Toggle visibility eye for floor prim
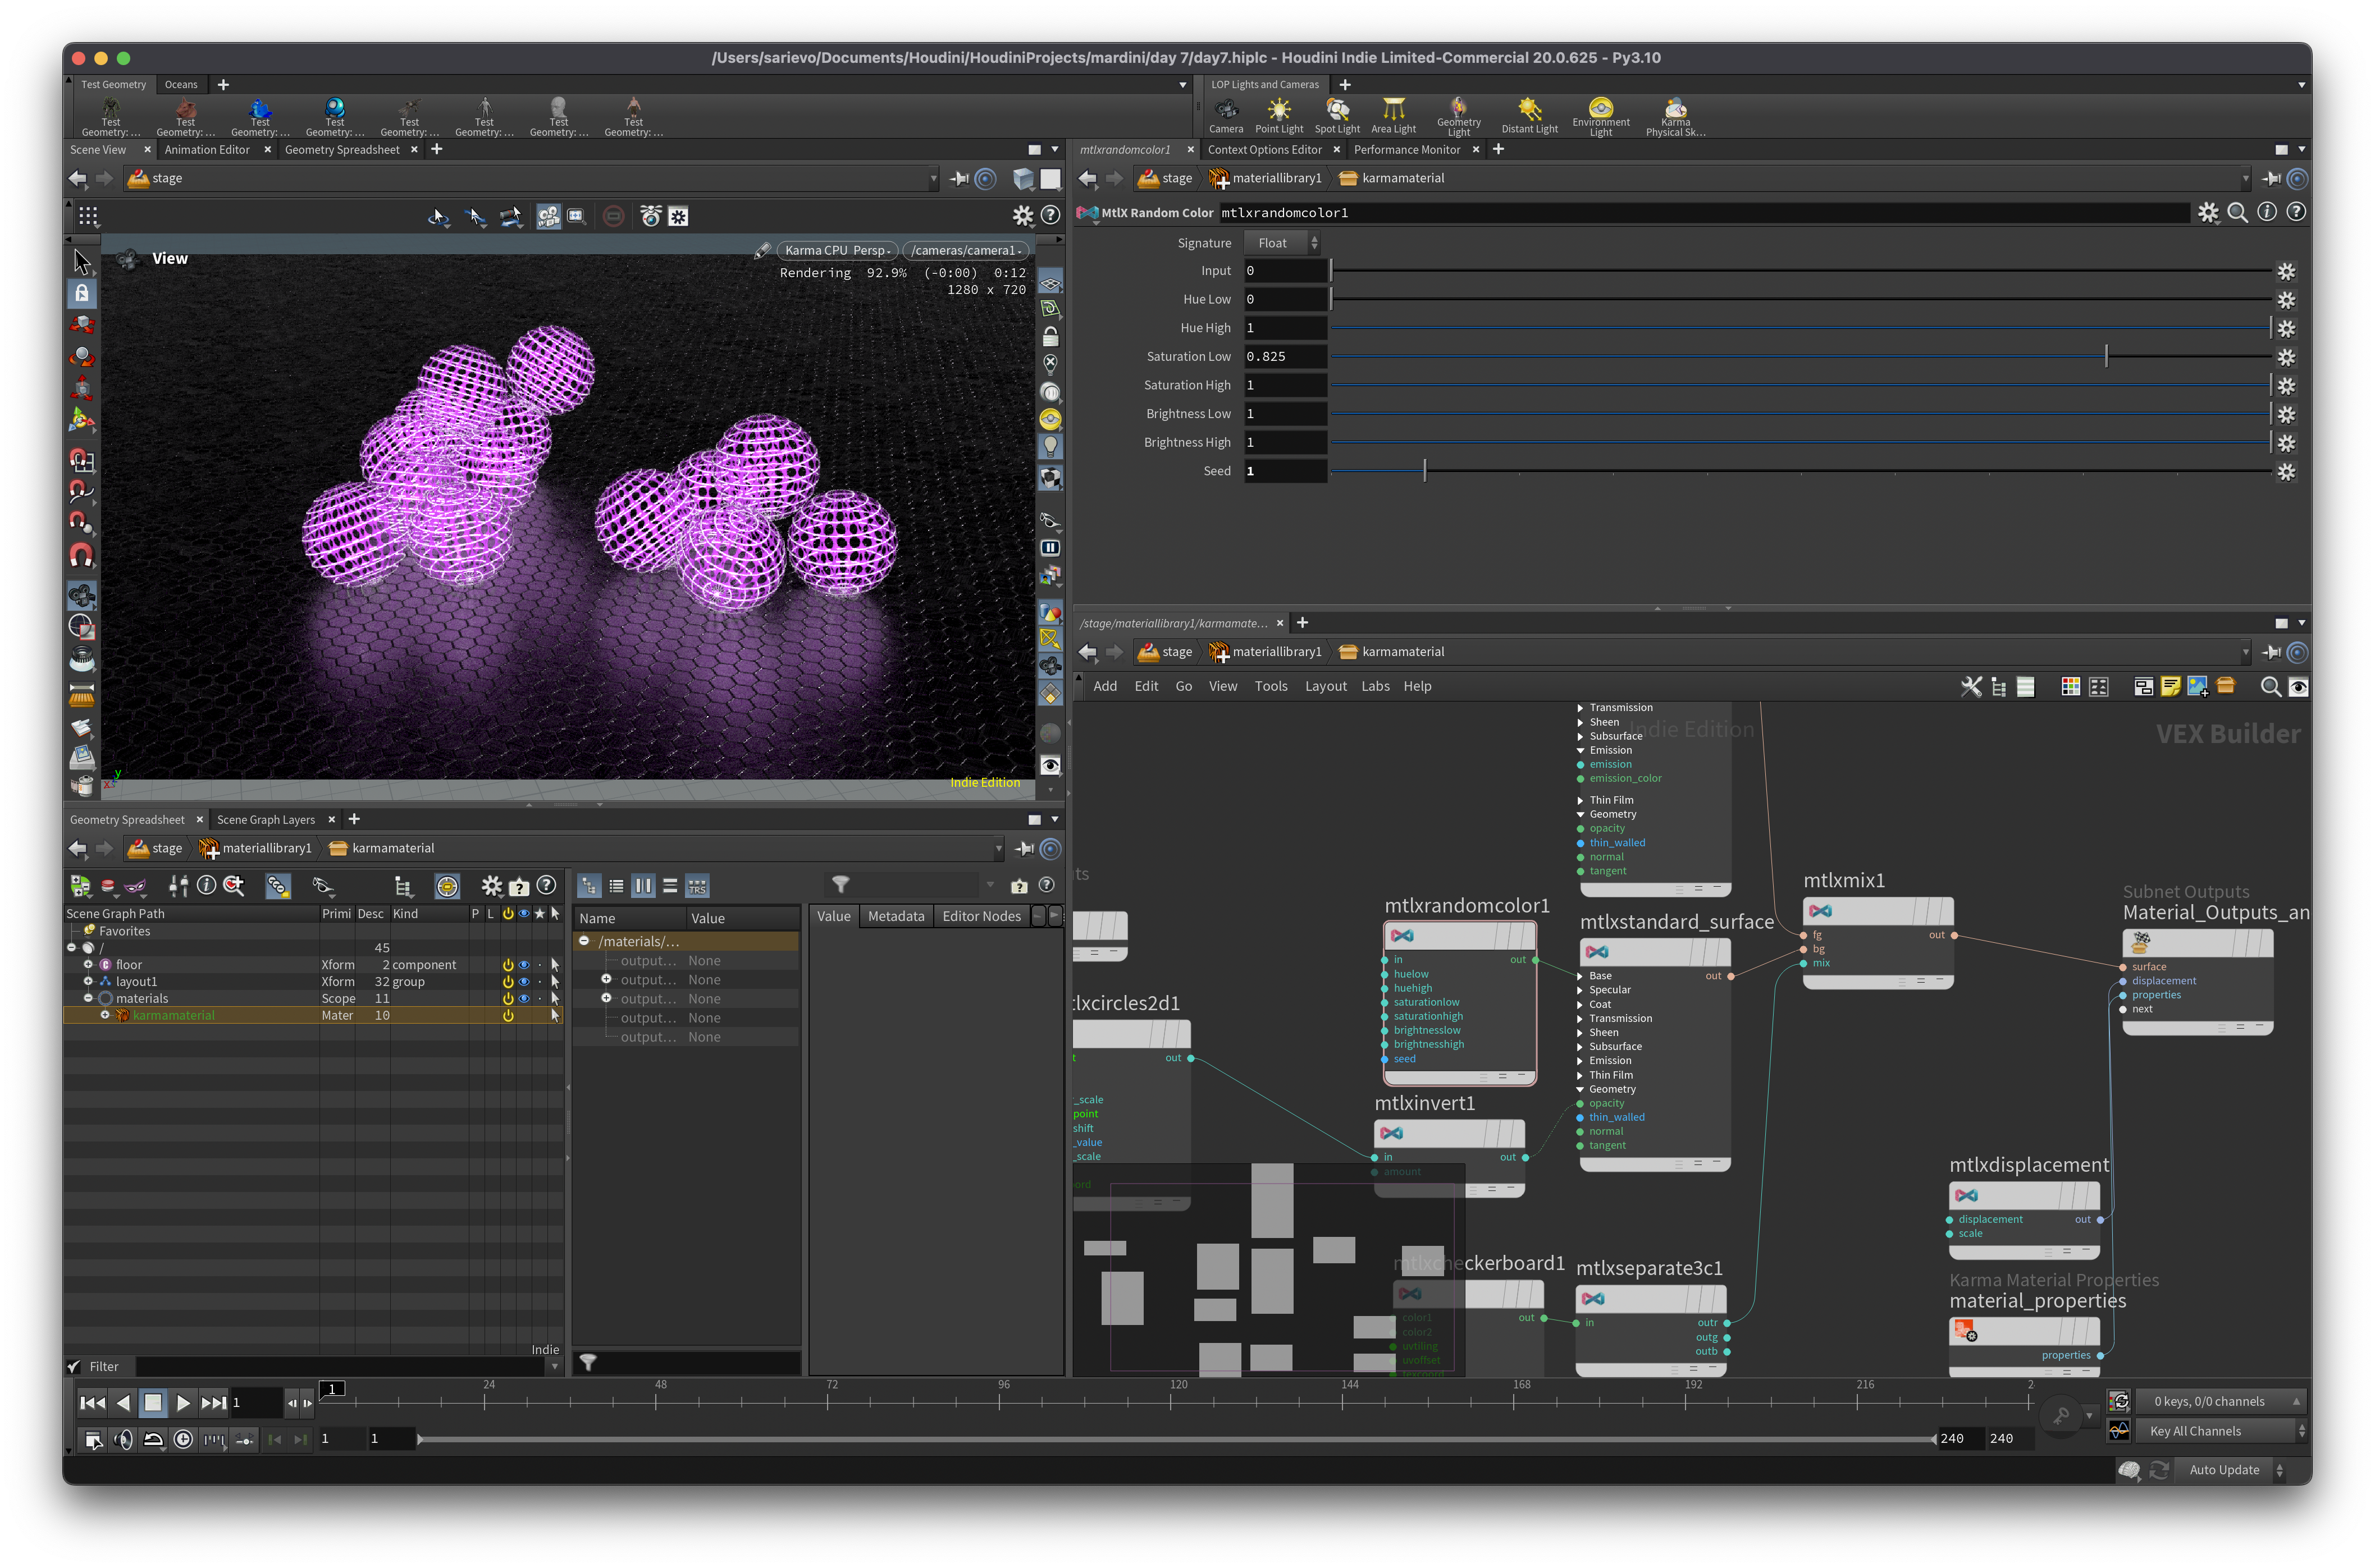Viewport: 2375px width, 1568px height. click(x=523, y=964)
